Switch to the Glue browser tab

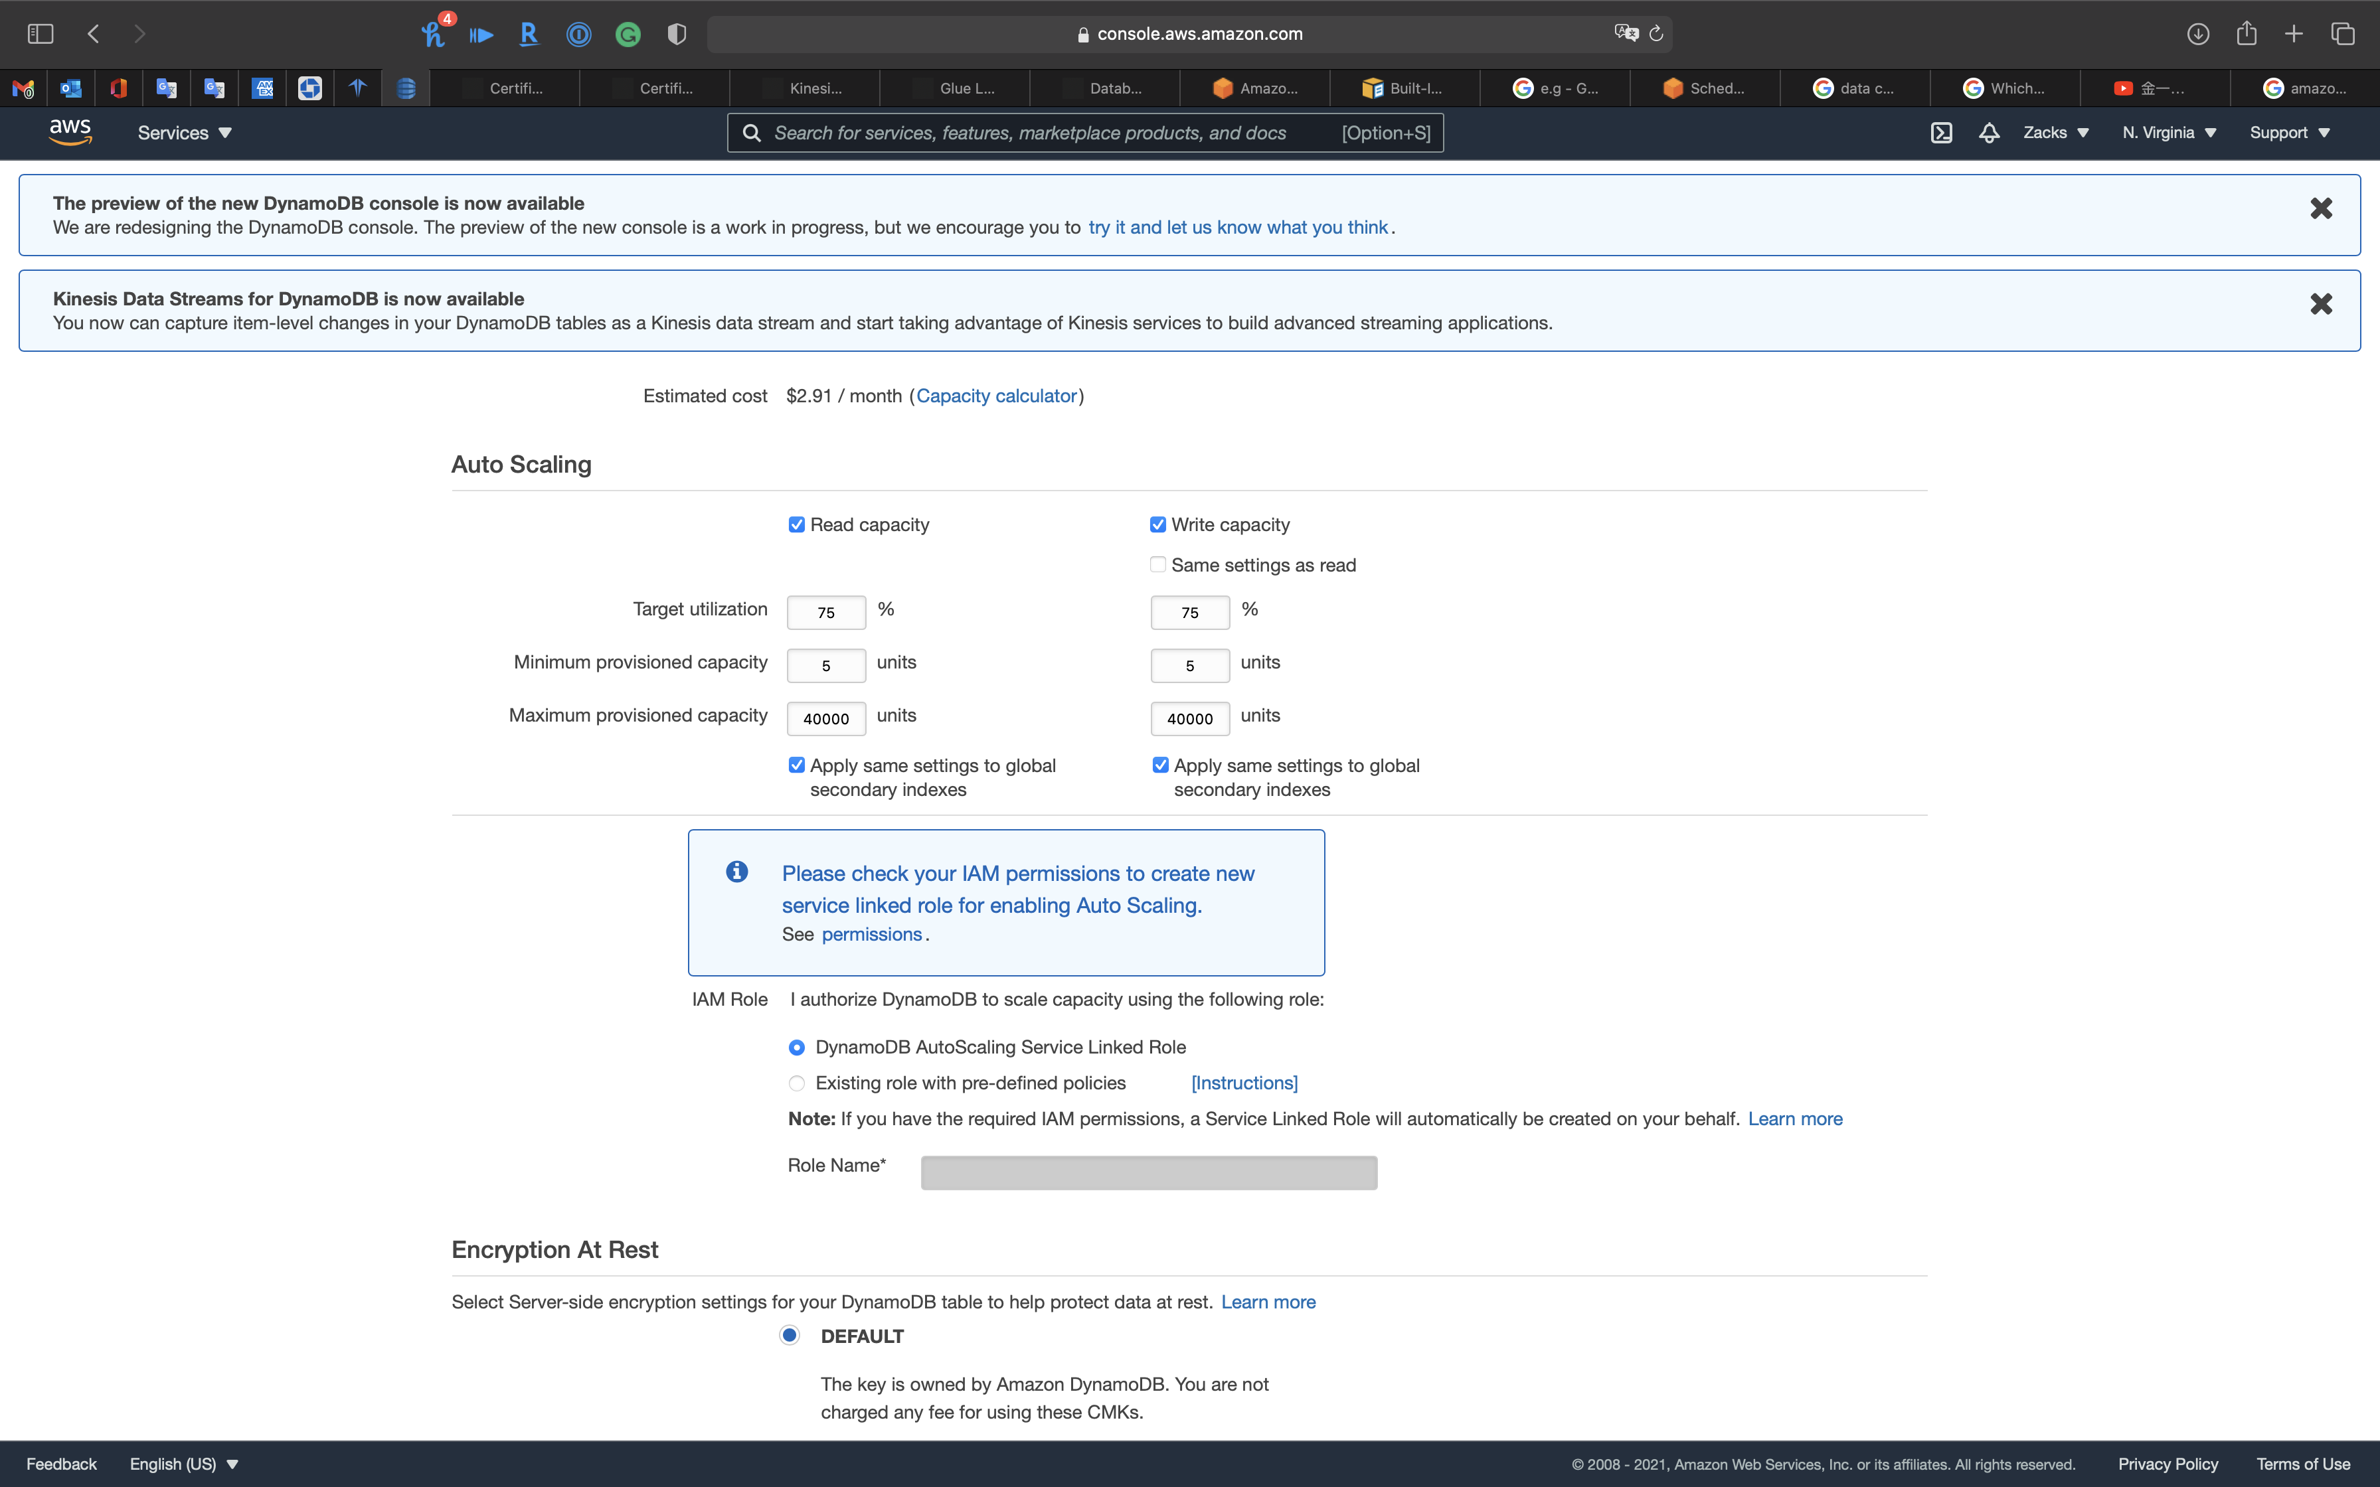pos(956,88)
